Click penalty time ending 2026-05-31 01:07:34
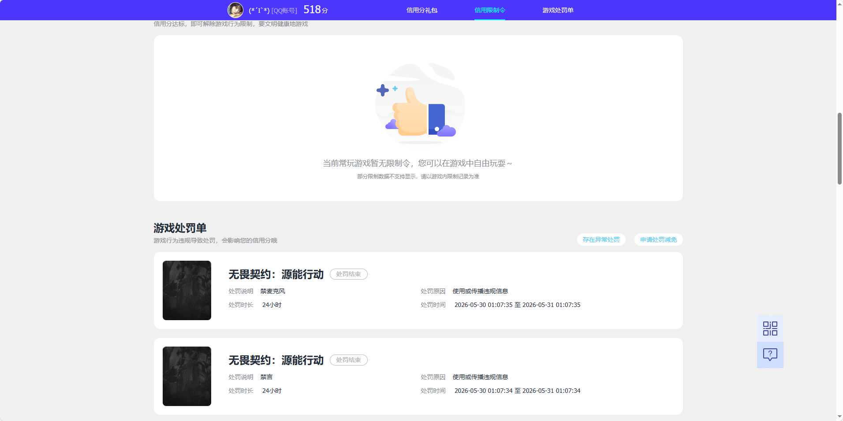The image size is (843, 421). tap(517, 391)
